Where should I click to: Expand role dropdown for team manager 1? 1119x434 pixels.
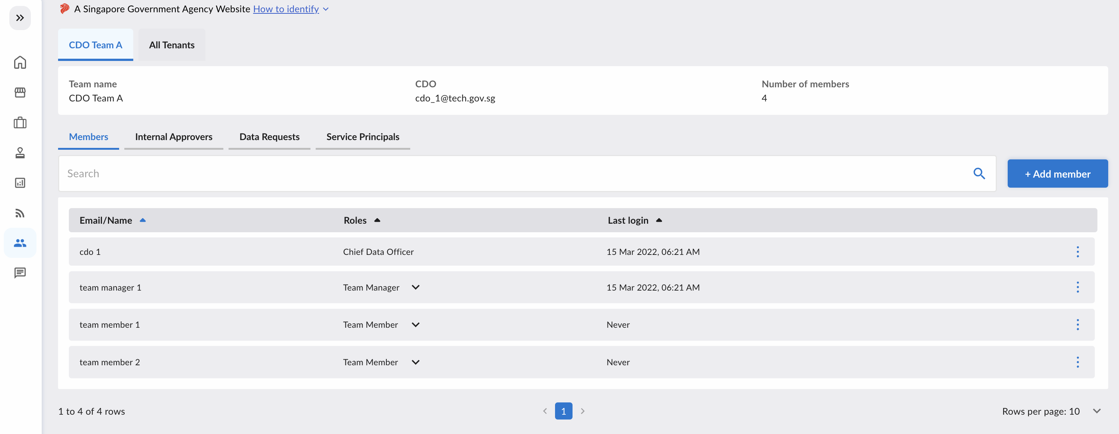(x=415, y=288)
